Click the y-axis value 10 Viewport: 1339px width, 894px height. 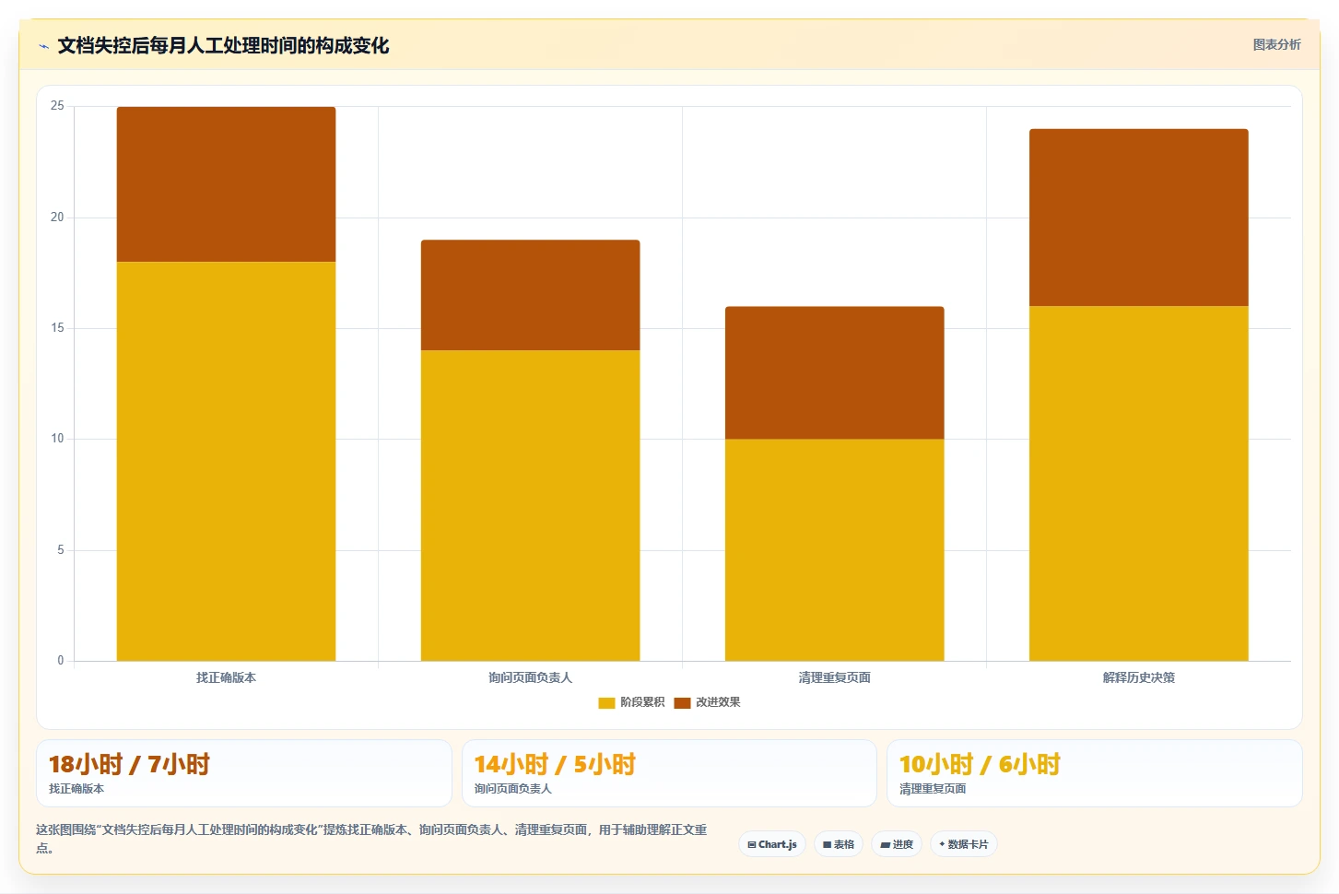pyautogui.click(x=57, y=439)
